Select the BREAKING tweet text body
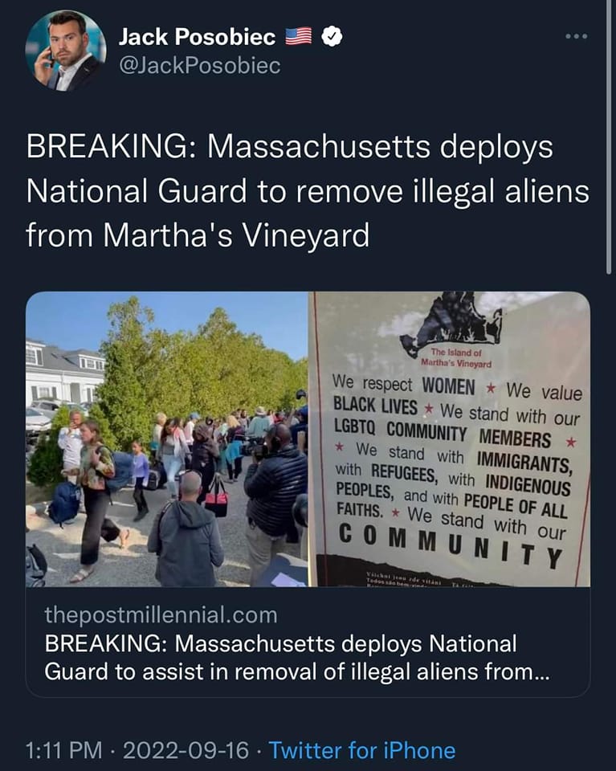Screen dimensions: 616x771 308,191
